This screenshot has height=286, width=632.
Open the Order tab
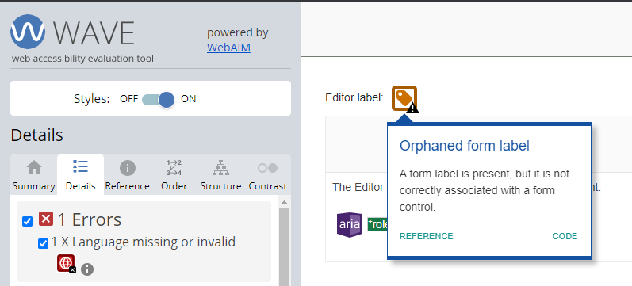(174, 175)
